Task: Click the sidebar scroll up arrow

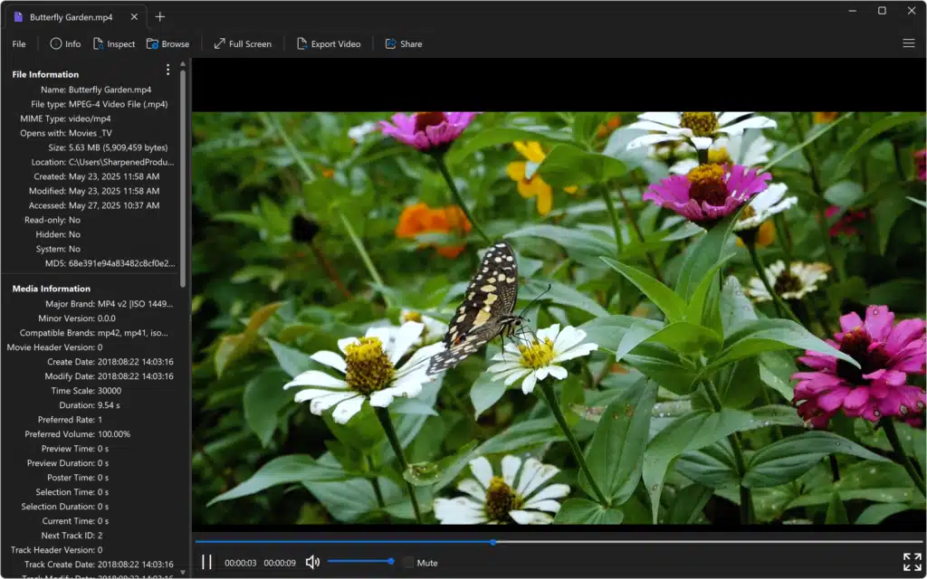Action: [183, 64]
